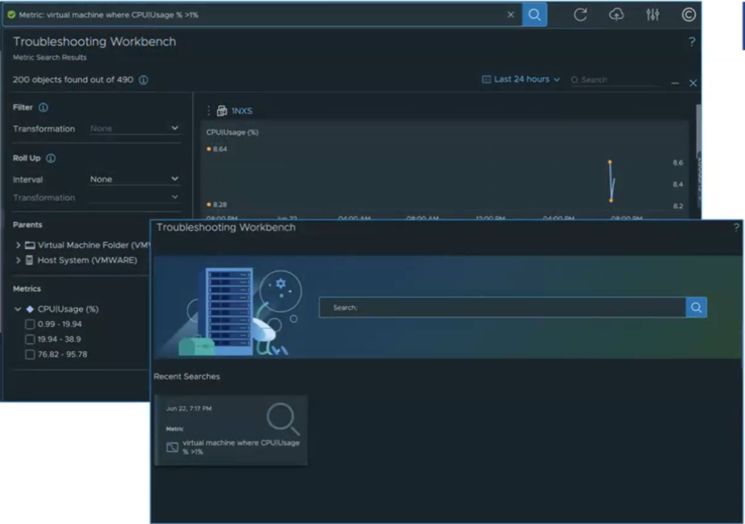Click the 'Metrics' section label

pos(27,289)
